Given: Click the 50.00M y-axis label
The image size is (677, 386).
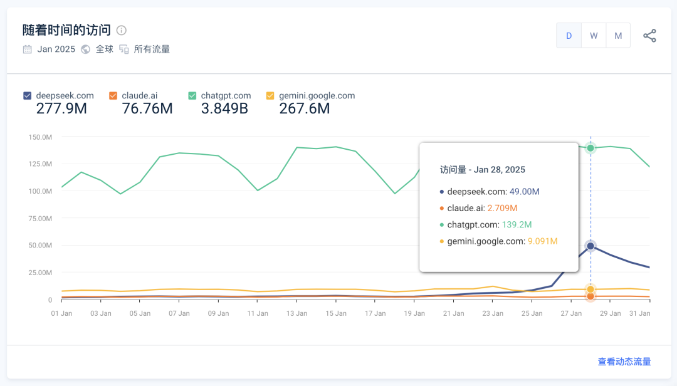Looking at the screenshot, I should [40, 245].
